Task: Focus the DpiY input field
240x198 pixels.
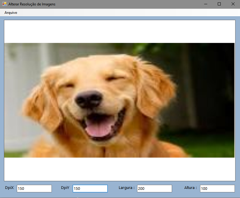Action: [x=90, y=189]
